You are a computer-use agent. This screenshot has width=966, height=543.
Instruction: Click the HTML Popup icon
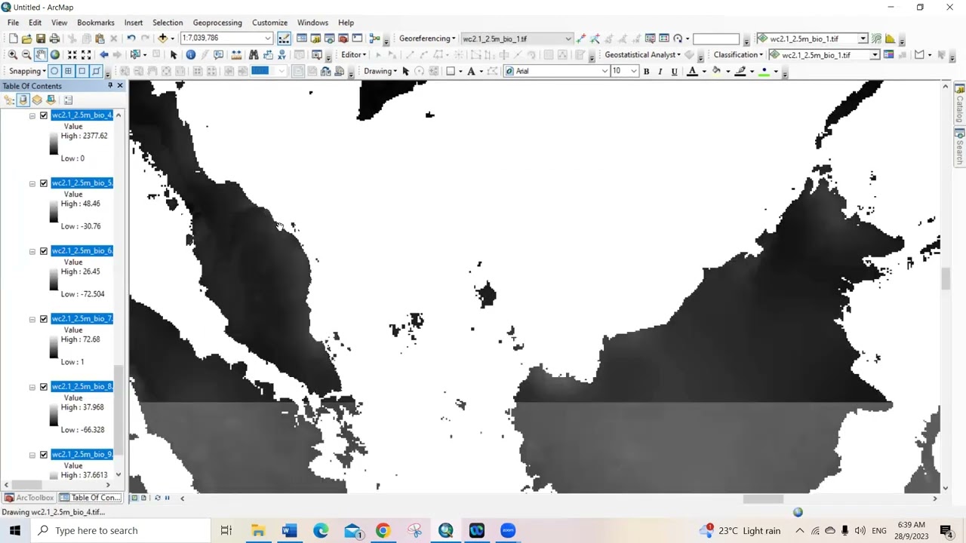point(219,55)
